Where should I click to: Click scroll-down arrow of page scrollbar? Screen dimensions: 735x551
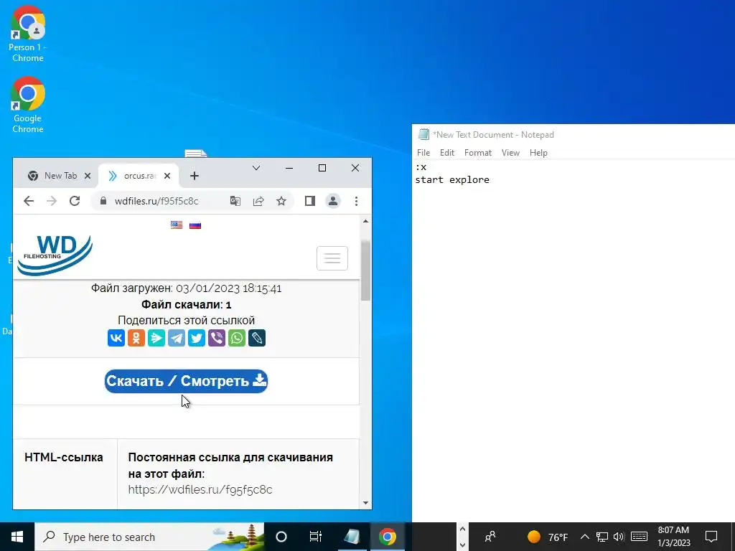coord(365,503)
